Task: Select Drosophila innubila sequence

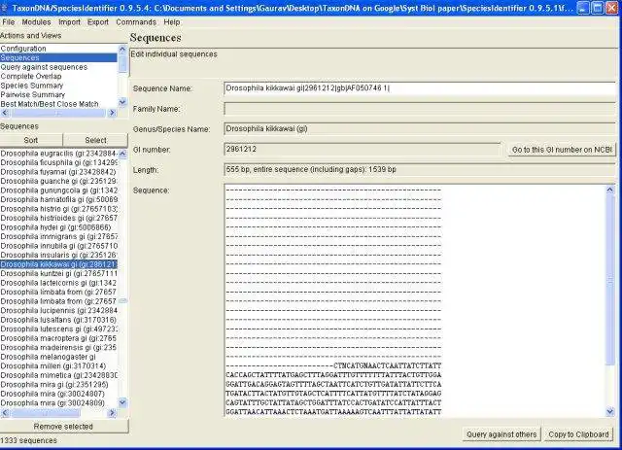Action: click(x=58, y=246)
